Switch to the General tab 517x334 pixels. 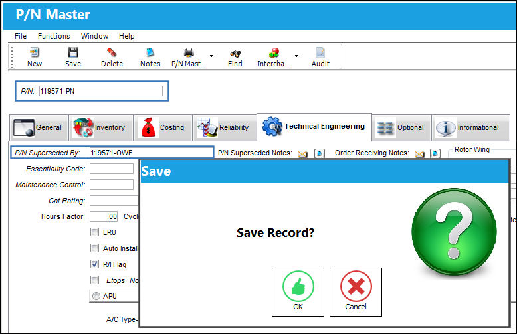(x=39, y=127)
